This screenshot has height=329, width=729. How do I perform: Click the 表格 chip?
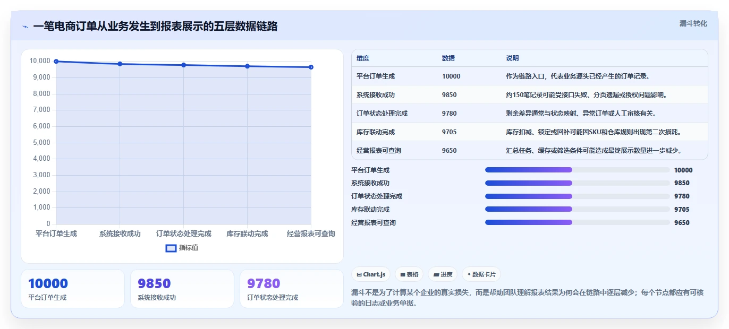pos(409,274)
